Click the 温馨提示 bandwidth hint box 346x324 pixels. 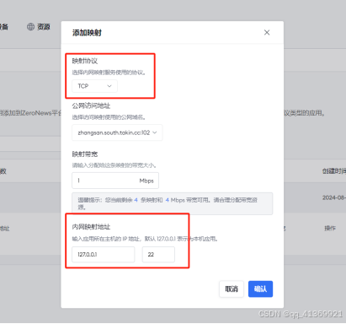tap(173, 203)
